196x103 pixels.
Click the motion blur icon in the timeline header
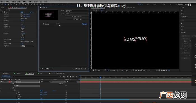tap(73, 77)
